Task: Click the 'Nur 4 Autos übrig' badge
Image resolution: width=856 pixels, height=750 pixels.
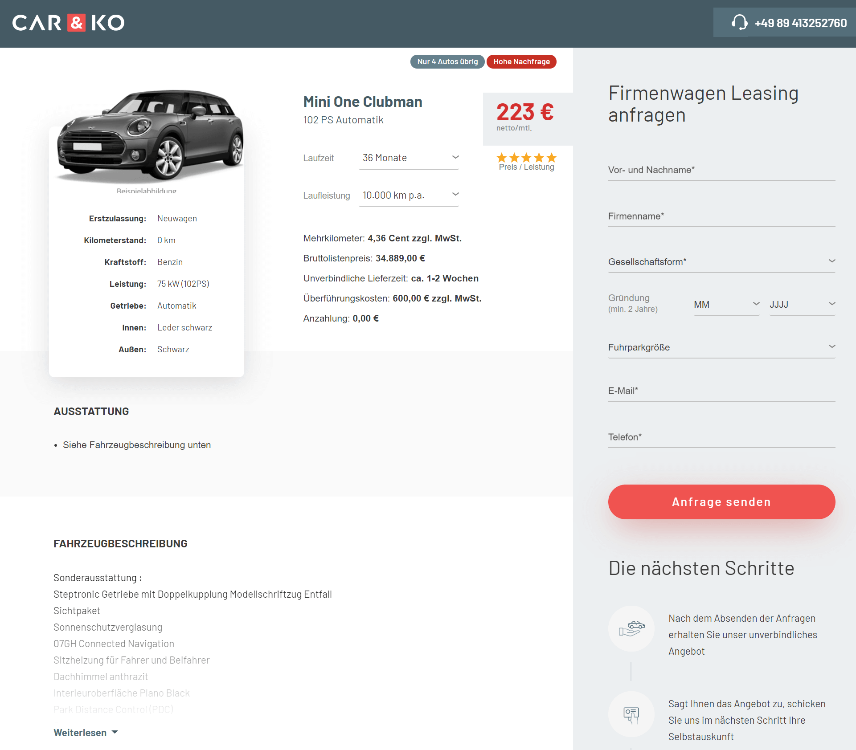Action: [447, 61]
